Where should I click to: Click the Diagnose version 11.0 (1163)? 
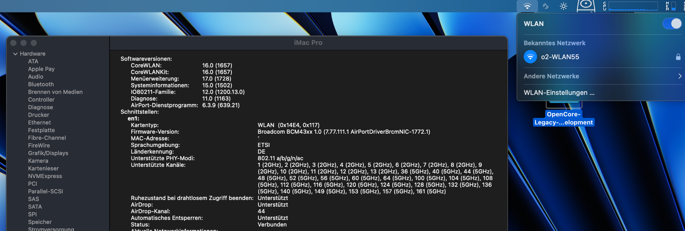[x=216, y=99]
